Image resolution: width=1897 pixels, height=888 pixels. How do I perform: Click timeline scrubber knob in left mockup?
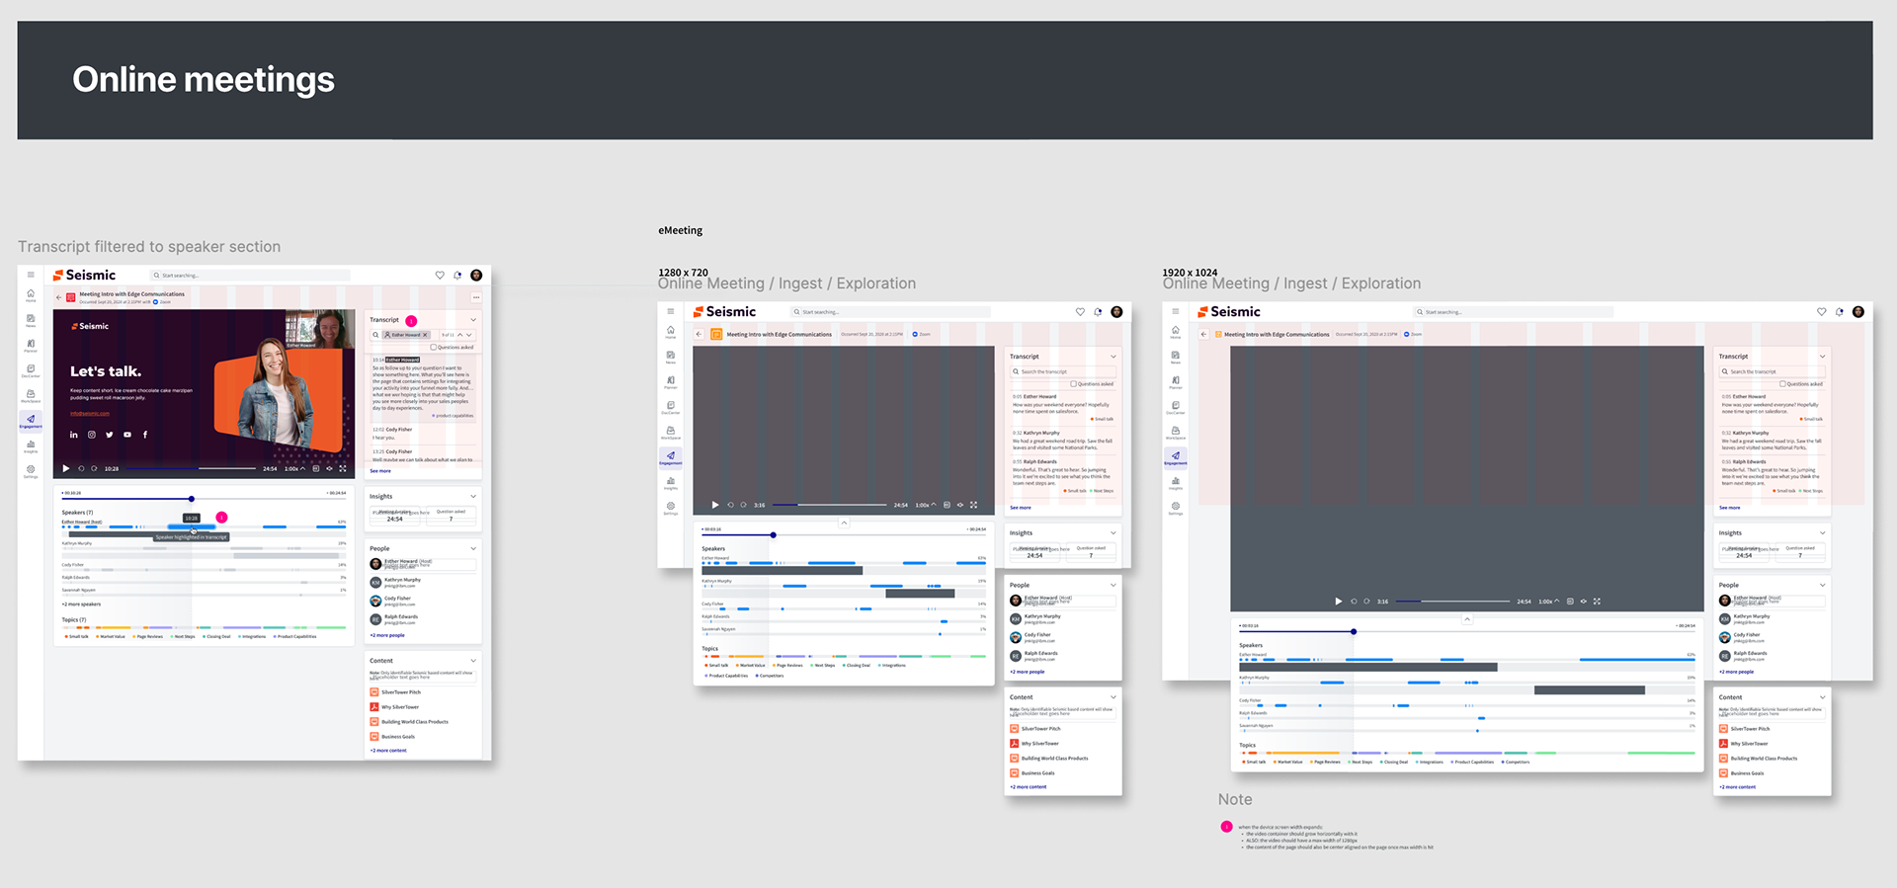(192, 499)
